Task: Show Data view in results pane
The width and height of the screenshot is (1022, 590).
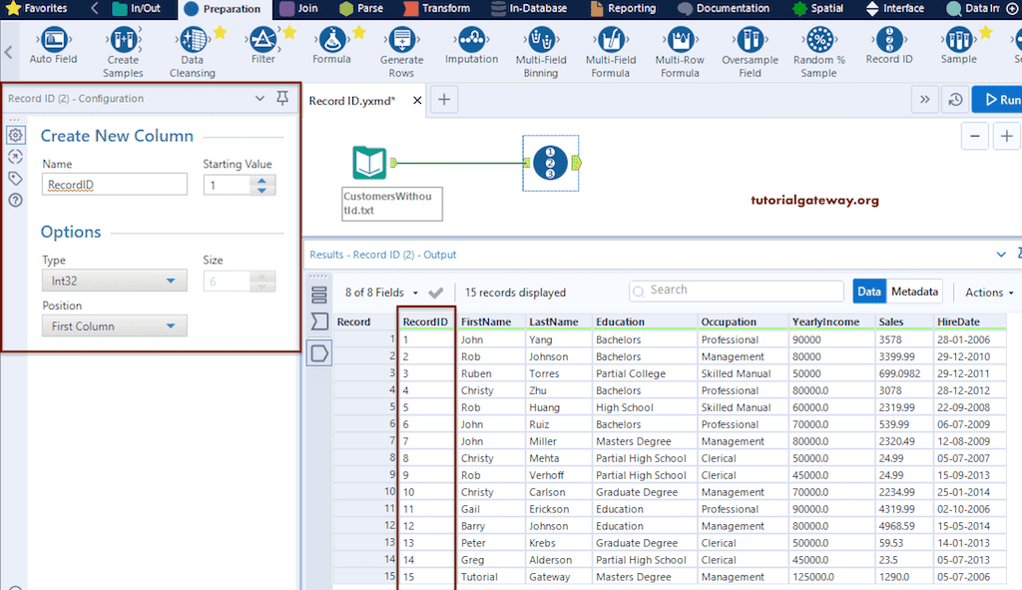Action: pos(869,291)
